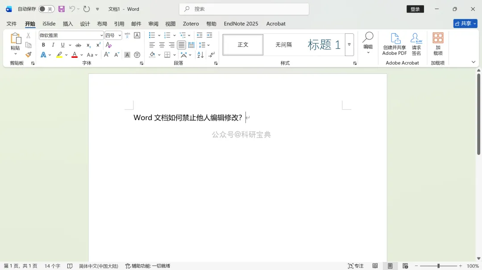Increase font size with A^ icon

pos(107,55)
